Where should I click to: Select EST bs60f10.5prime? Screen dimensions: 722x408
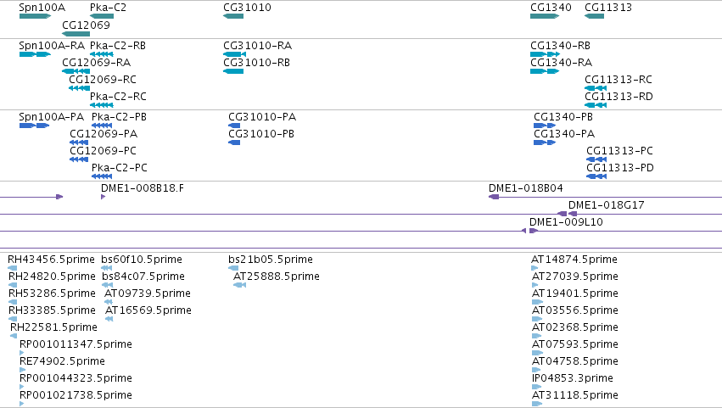(x=142, y=260)
